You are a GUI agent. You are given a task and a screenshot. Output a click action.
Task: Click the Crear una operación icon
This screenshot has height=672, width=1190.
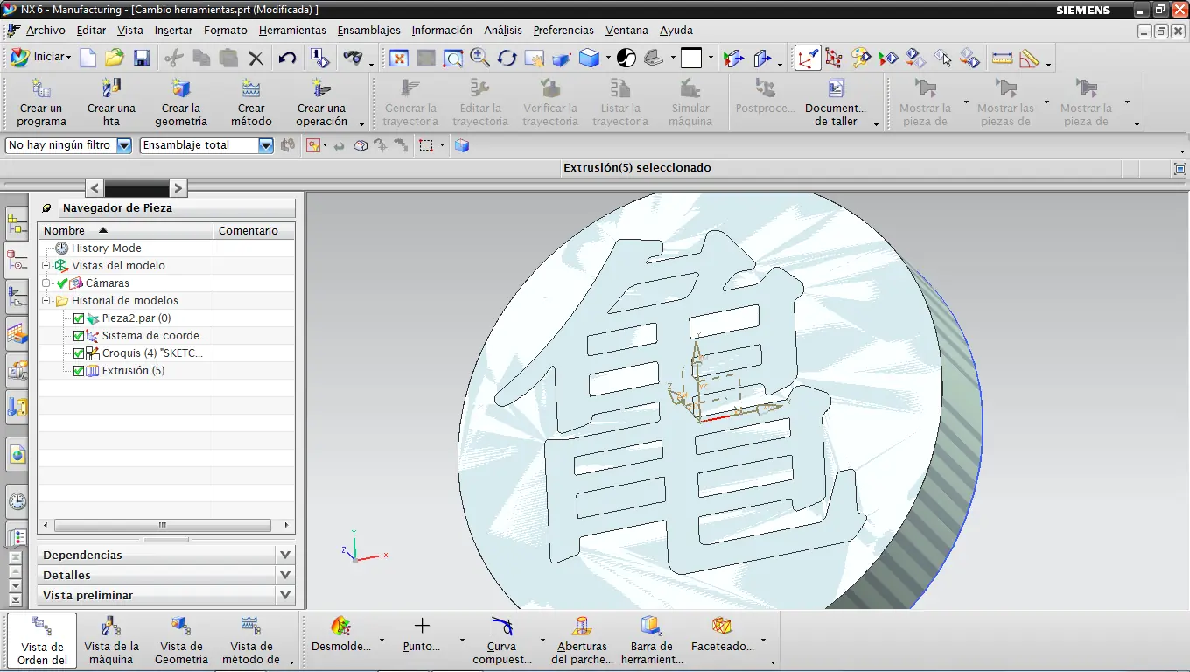click(x=321, y=89)
